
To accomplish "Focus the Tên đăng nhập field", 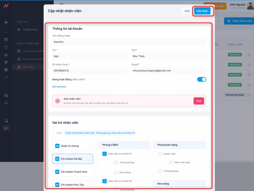I will tap(129, 42).
